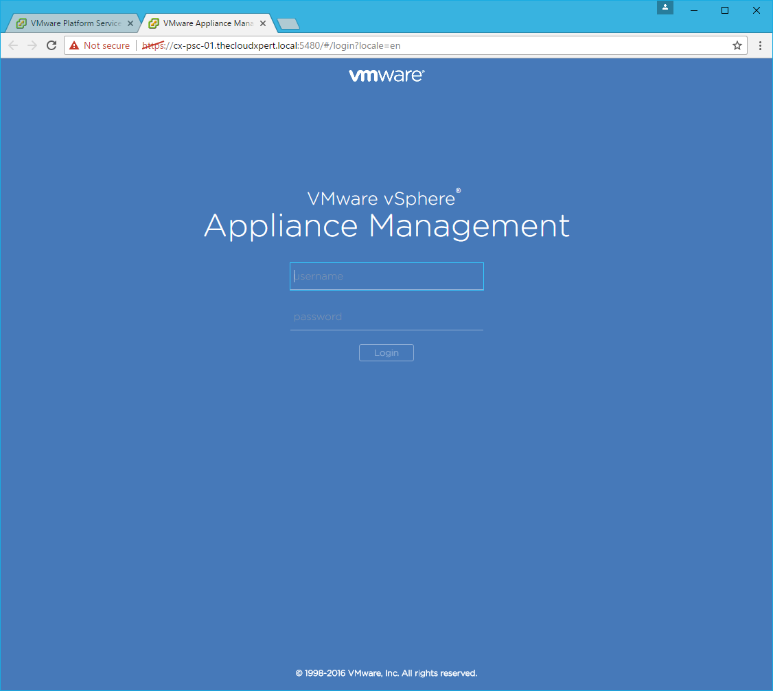Click the Not secure warning triangle
The width and height of the screenshot is (773, 691).
74,45
